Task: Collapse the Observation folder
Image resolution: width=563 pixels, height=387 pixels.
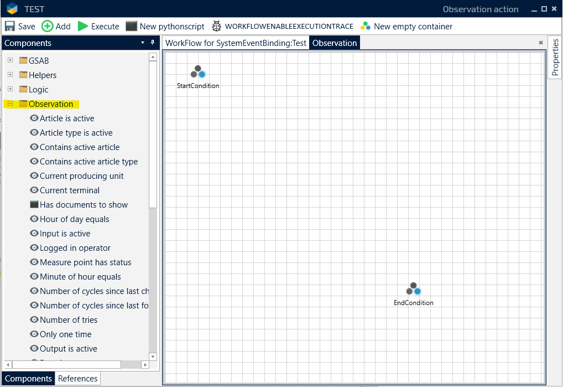Action: point(10,104)
